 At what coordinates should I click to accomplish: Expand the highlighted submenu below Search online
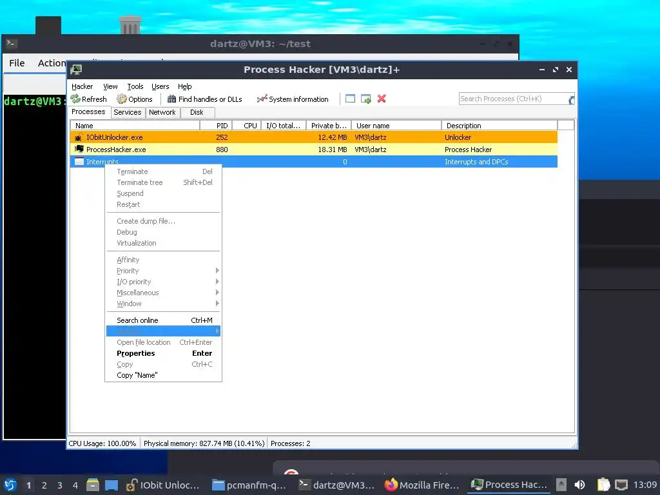[163, 331]
